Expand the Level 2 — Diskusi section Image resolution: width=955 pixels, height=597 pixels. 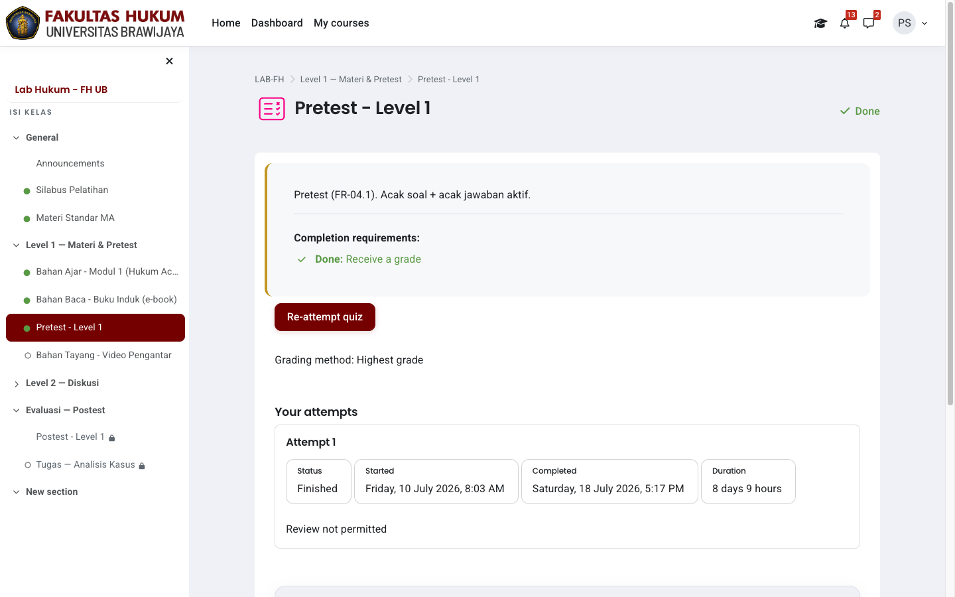pyautogui.click(x=16, y=383)
